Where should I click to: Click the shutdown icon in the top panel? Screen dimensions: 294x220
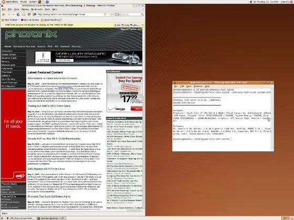[291, 2]
